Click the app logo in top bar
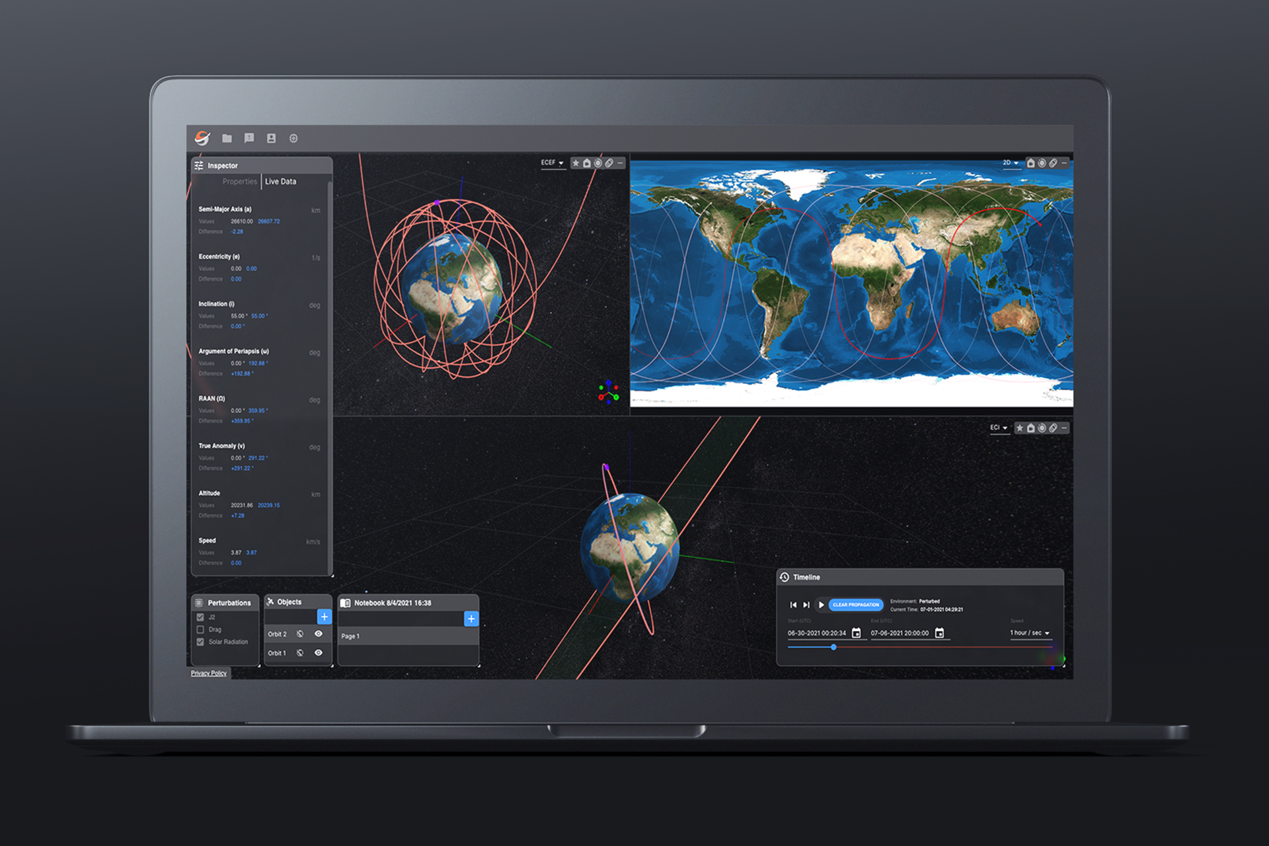Viewport: 1269px width, 846px height. coord(202,137)
